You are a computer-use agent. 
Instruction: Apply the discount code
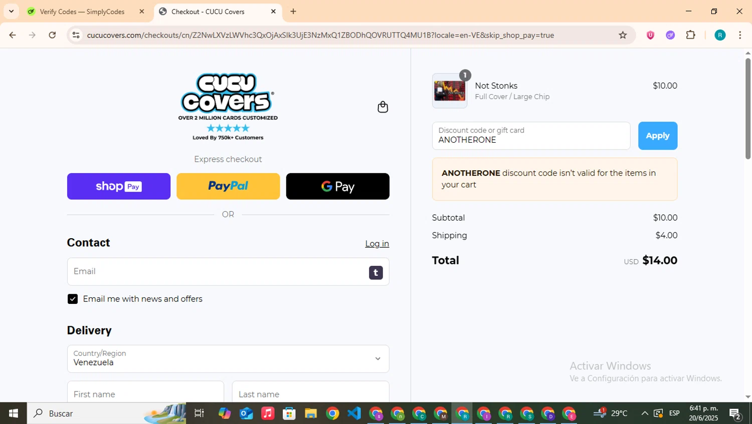point(657,136)
